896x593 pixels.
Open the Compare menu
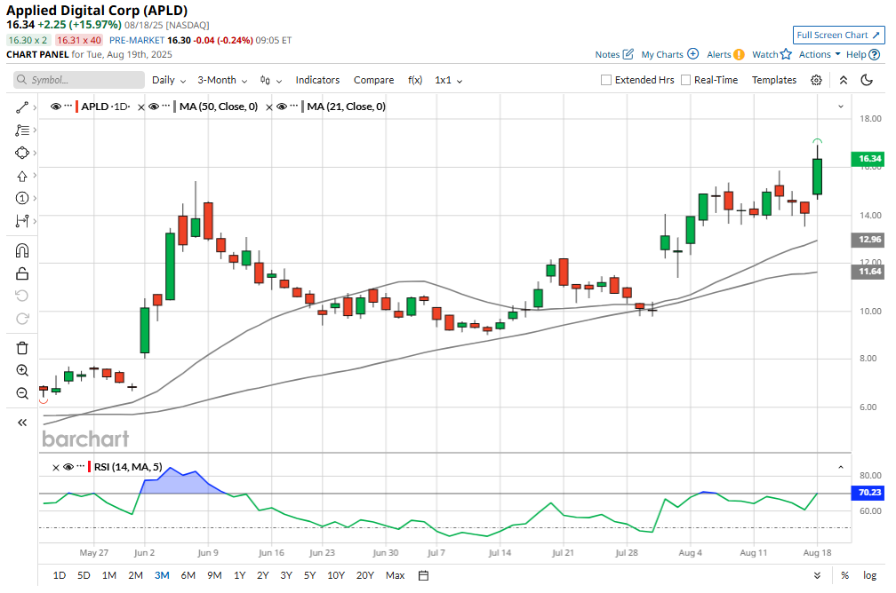tap(373, 80)
